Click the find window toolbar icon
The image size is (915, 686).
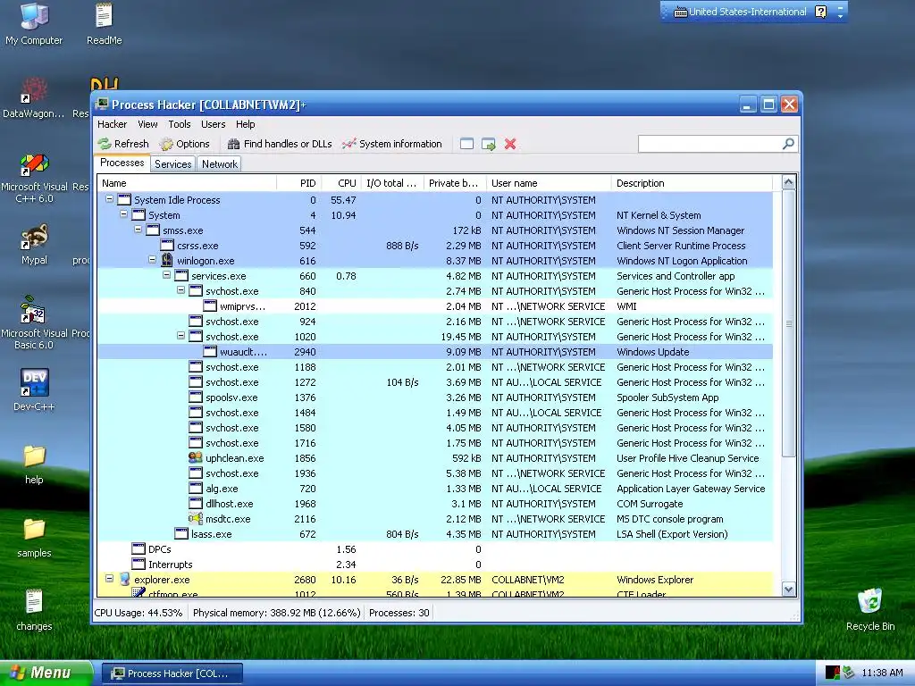pos(466,144)
